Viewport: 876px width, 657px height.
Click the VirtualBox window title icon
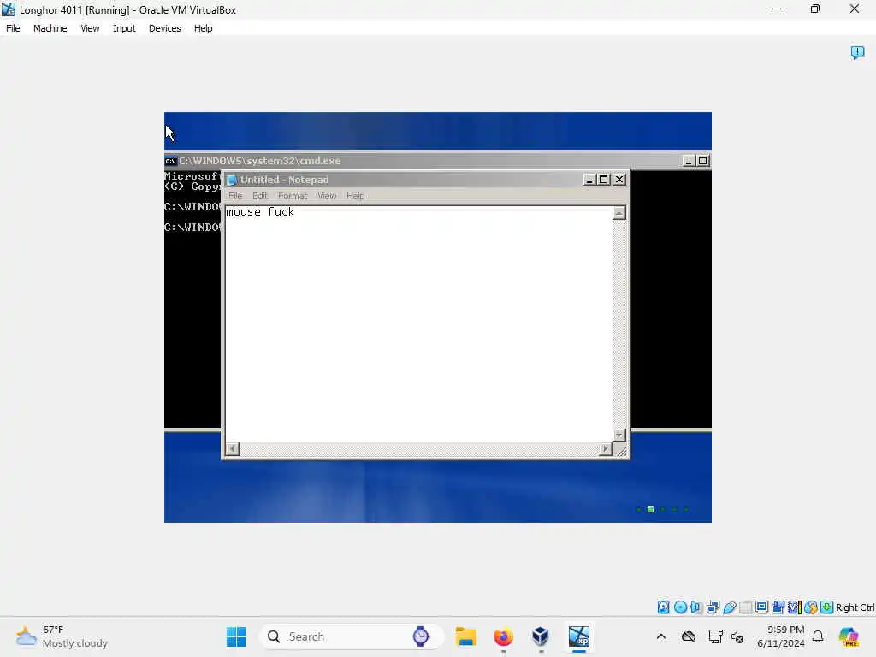pos(9,9)
